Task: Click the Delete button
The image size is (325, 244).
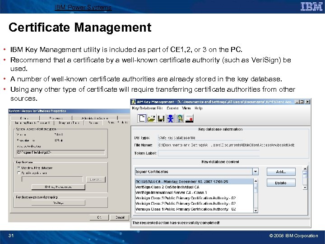Action: (x=281, y=183)
